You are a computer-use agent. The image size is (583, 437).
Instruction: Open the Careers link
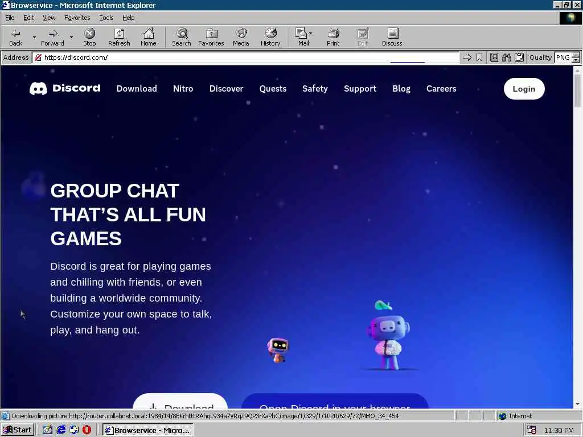(441, 89)
